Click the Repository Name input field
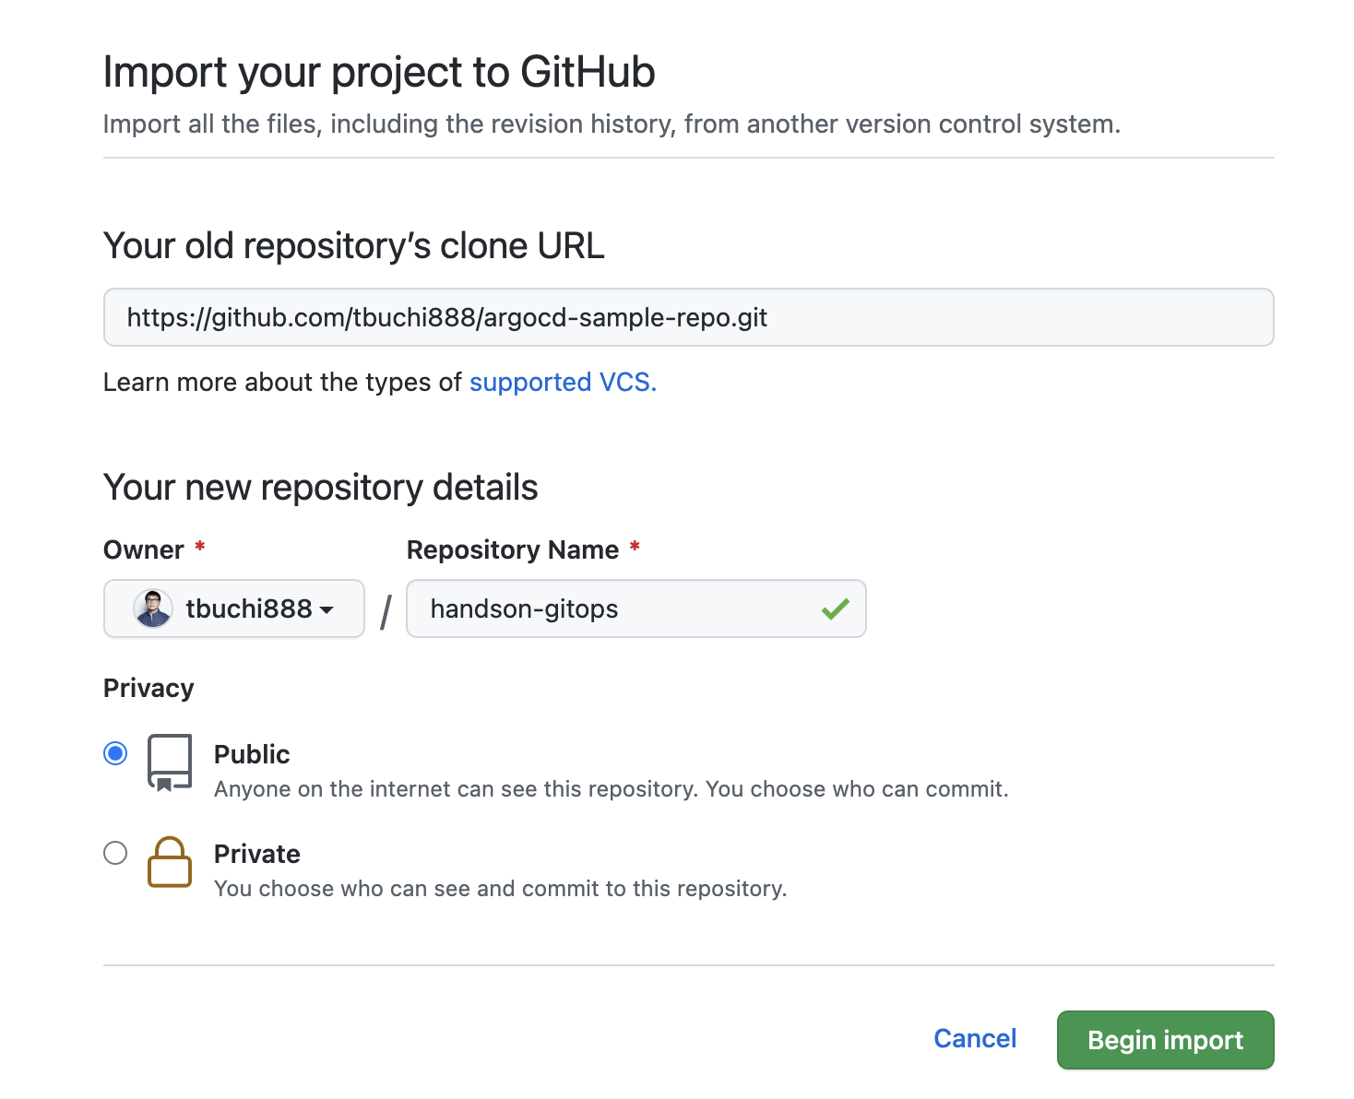Screen dimensions: 1354x1099 tap(636, 609)
